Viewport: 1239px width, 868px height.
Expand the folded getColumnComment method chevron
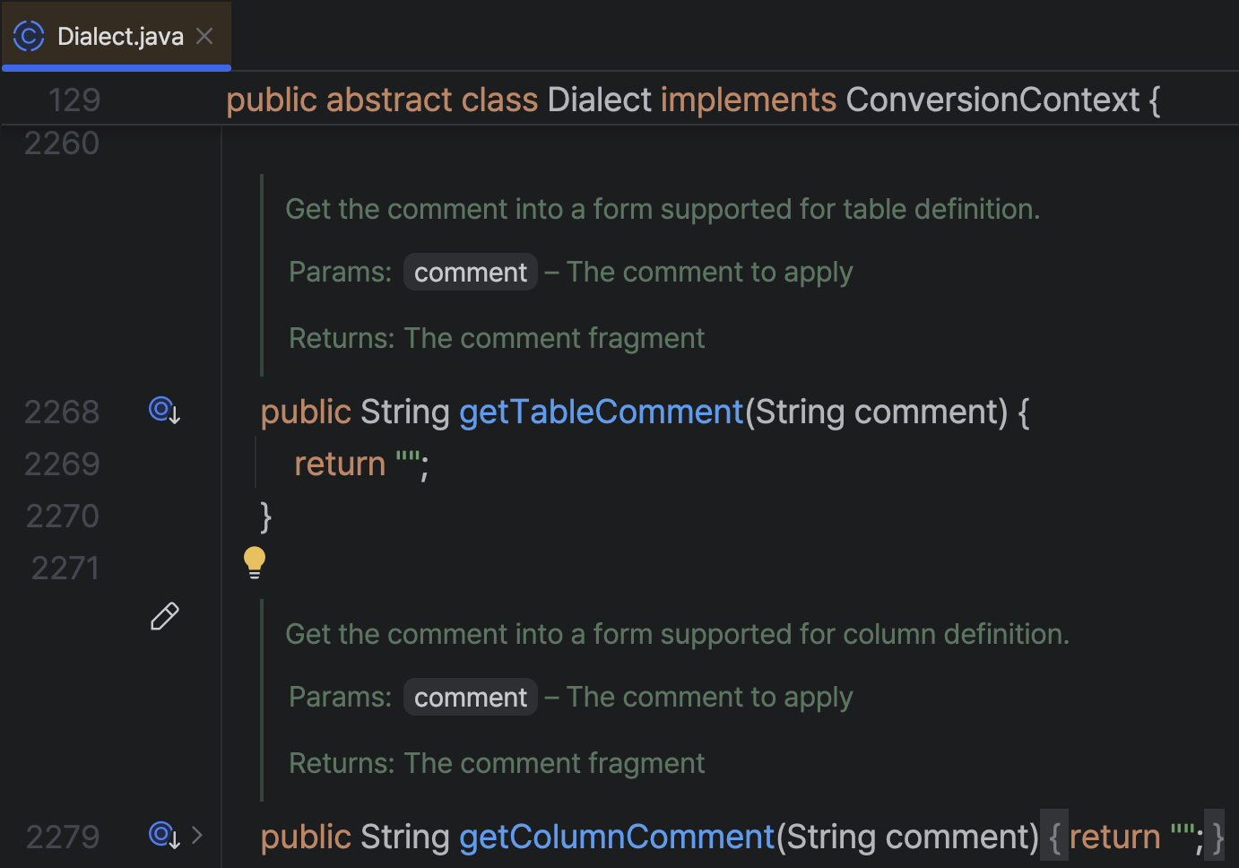pos(197,836)
